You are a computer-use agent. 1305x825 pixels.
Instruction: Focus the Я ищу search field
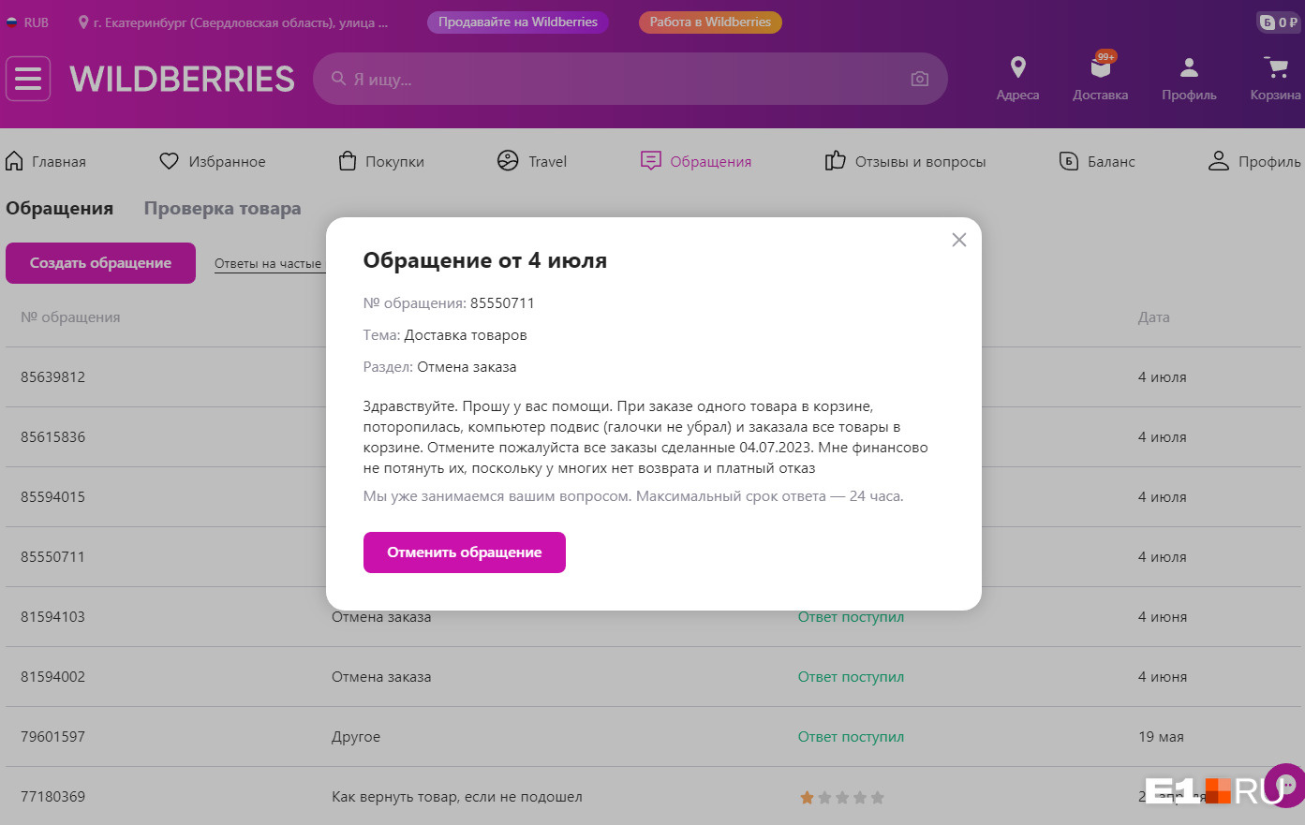(618, 80)
